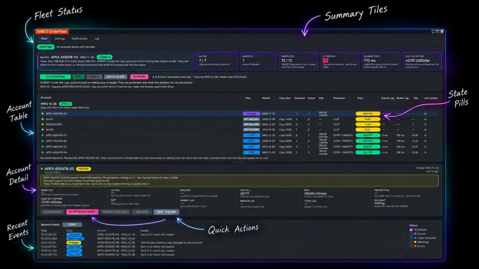Screen dimensions: 479x269
Task: Select the SLOWEST COPY 170 ms tile
Action: (x=381, y=61)
